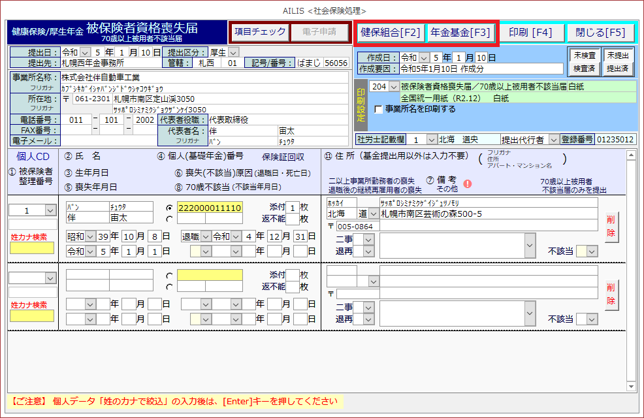
Task: Click the red exclamation warning icon
Action: 467,184
